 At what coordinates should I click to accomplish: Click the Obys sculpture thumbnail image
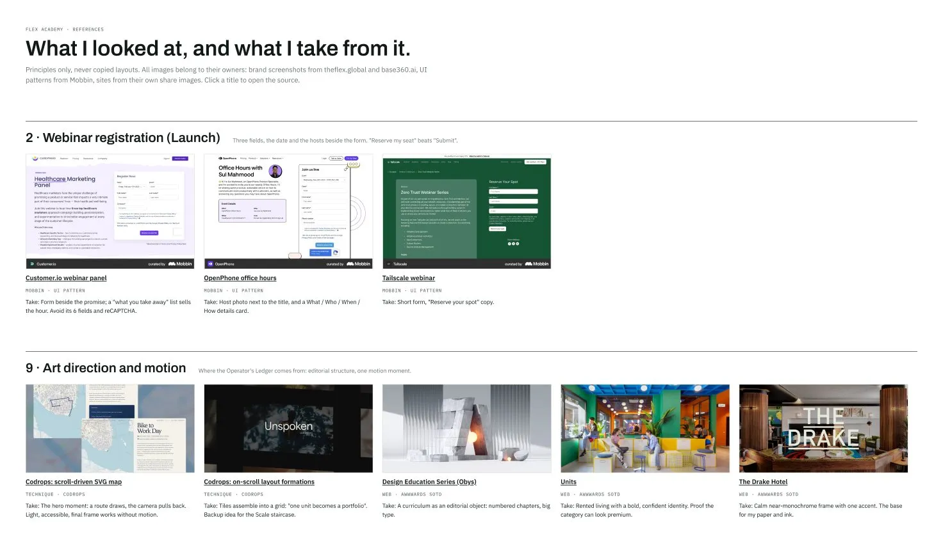[x=466, y=429]
